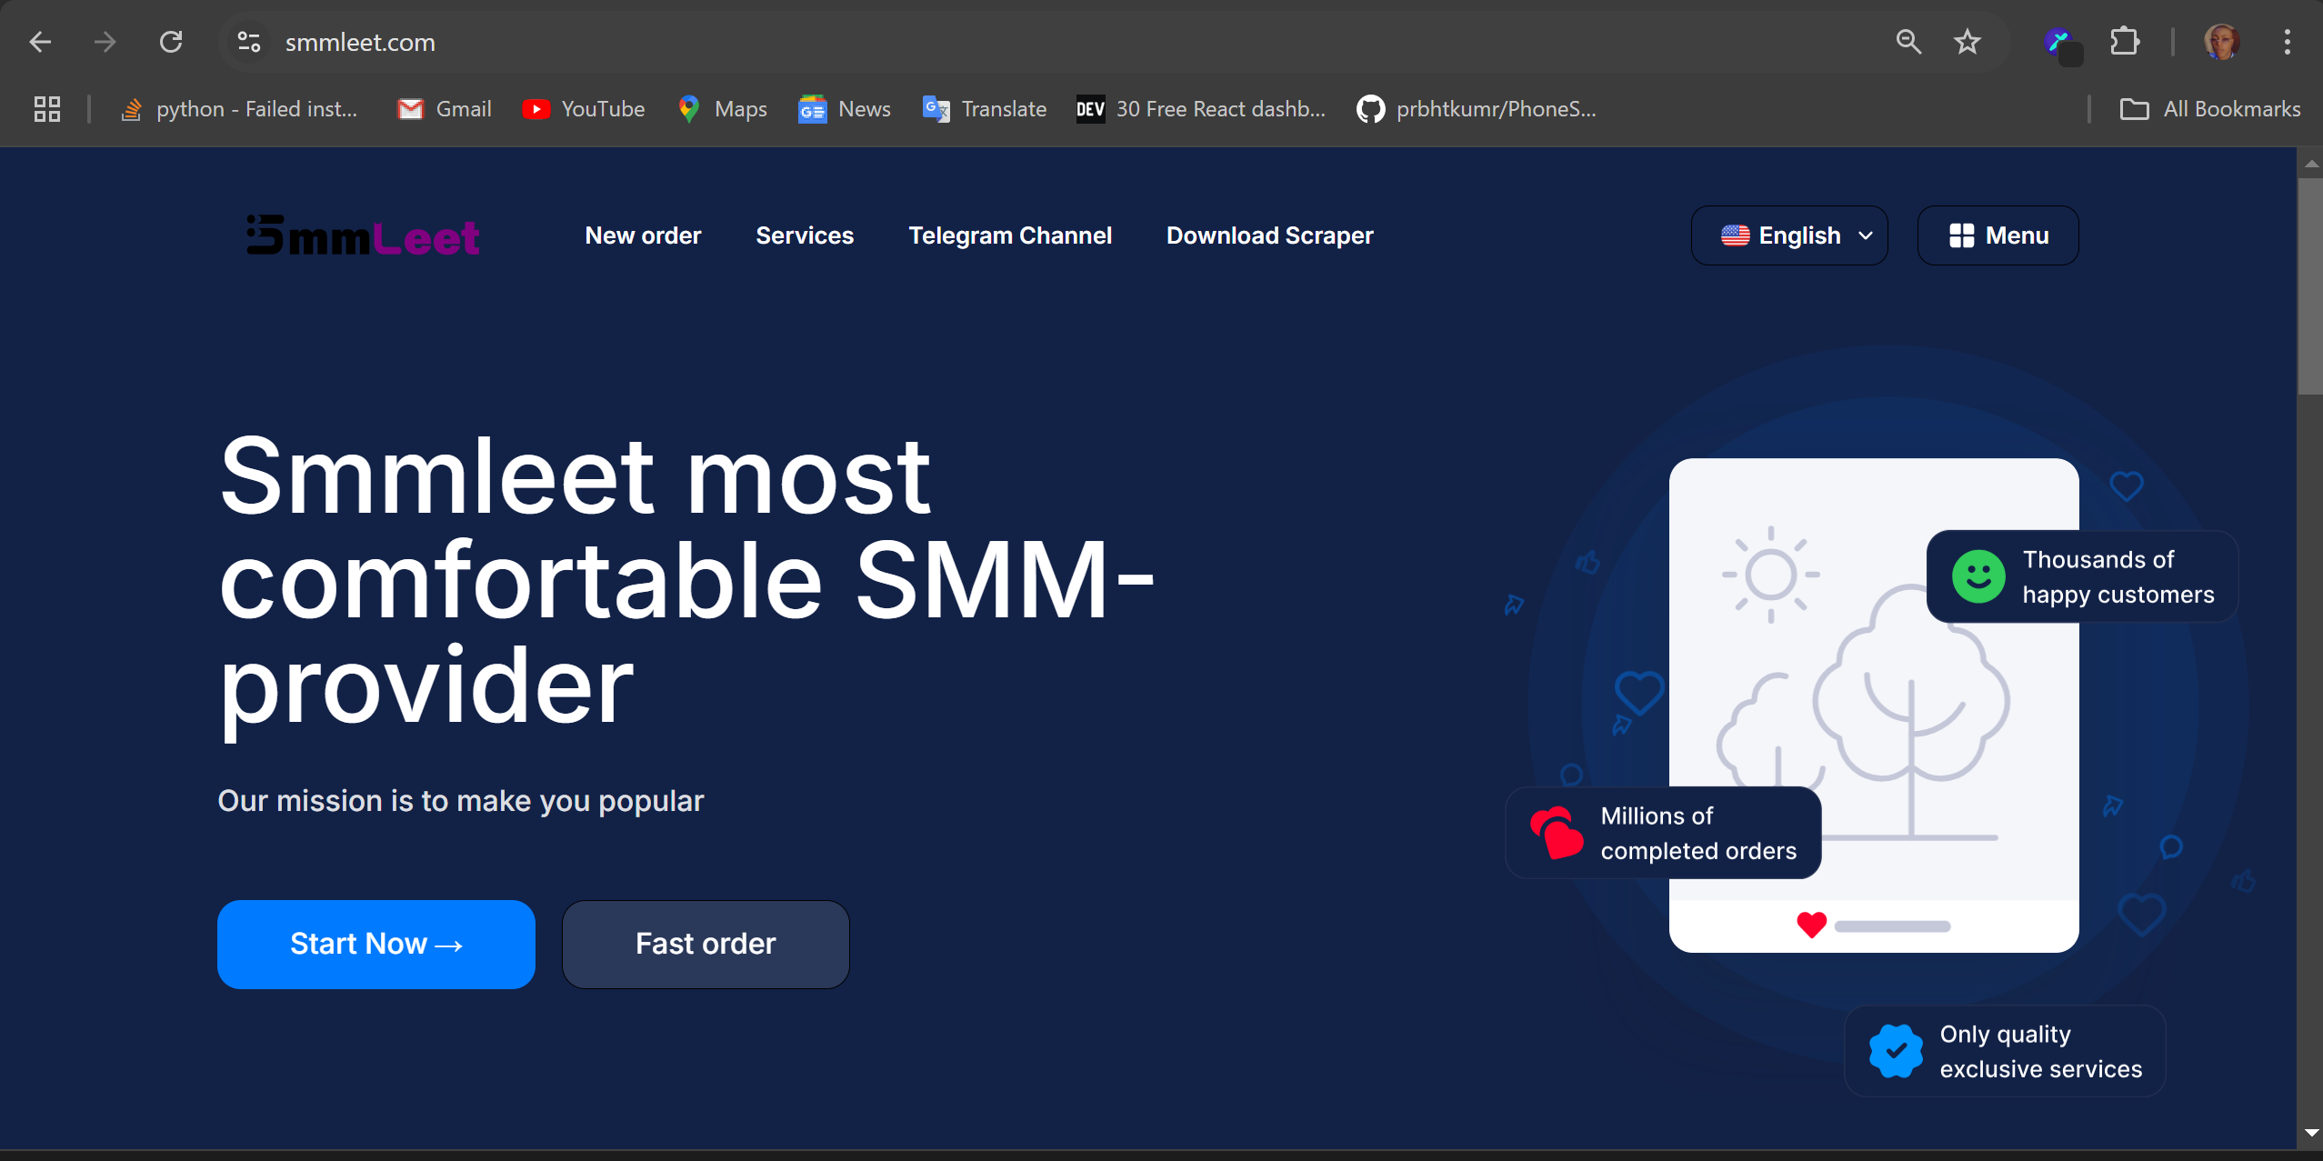This screenshot has height=1161, width=2323.
Task: Click 'Thousands of happy customers' text
Action: 2118,576
